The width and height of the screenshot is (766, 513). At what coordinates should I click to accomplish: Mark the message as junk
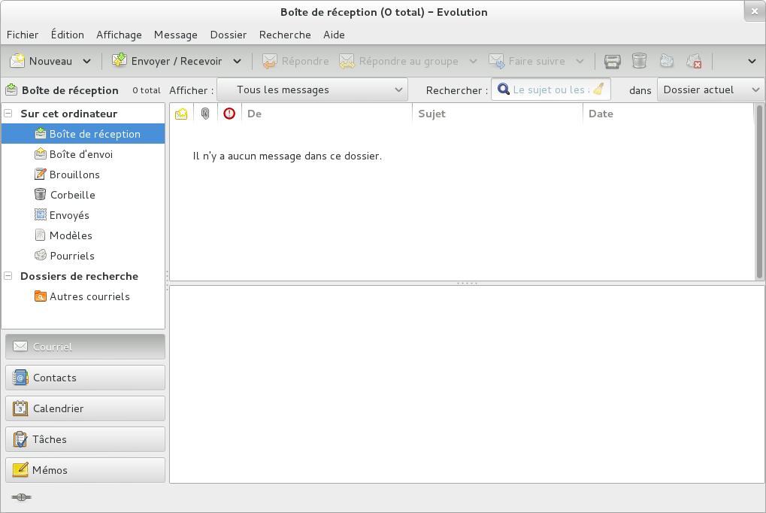click(666, 61)
